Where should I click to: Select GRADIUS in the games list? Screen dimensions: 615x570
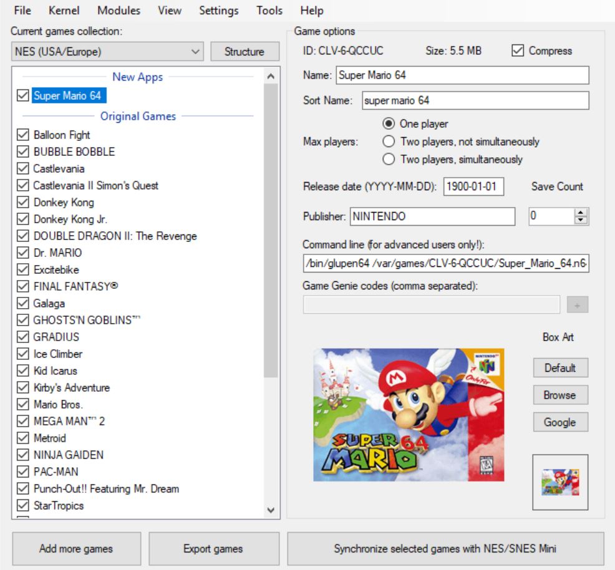click(x=56, y=337)
